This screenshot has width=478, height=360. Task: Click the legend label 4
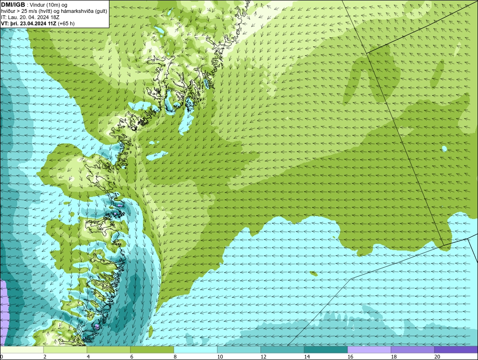(88, 357)
